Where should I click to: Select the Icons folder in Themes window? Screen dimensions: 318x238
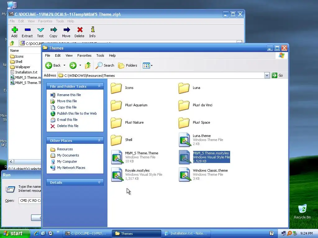pyautogui.click(x=122, y=88)
